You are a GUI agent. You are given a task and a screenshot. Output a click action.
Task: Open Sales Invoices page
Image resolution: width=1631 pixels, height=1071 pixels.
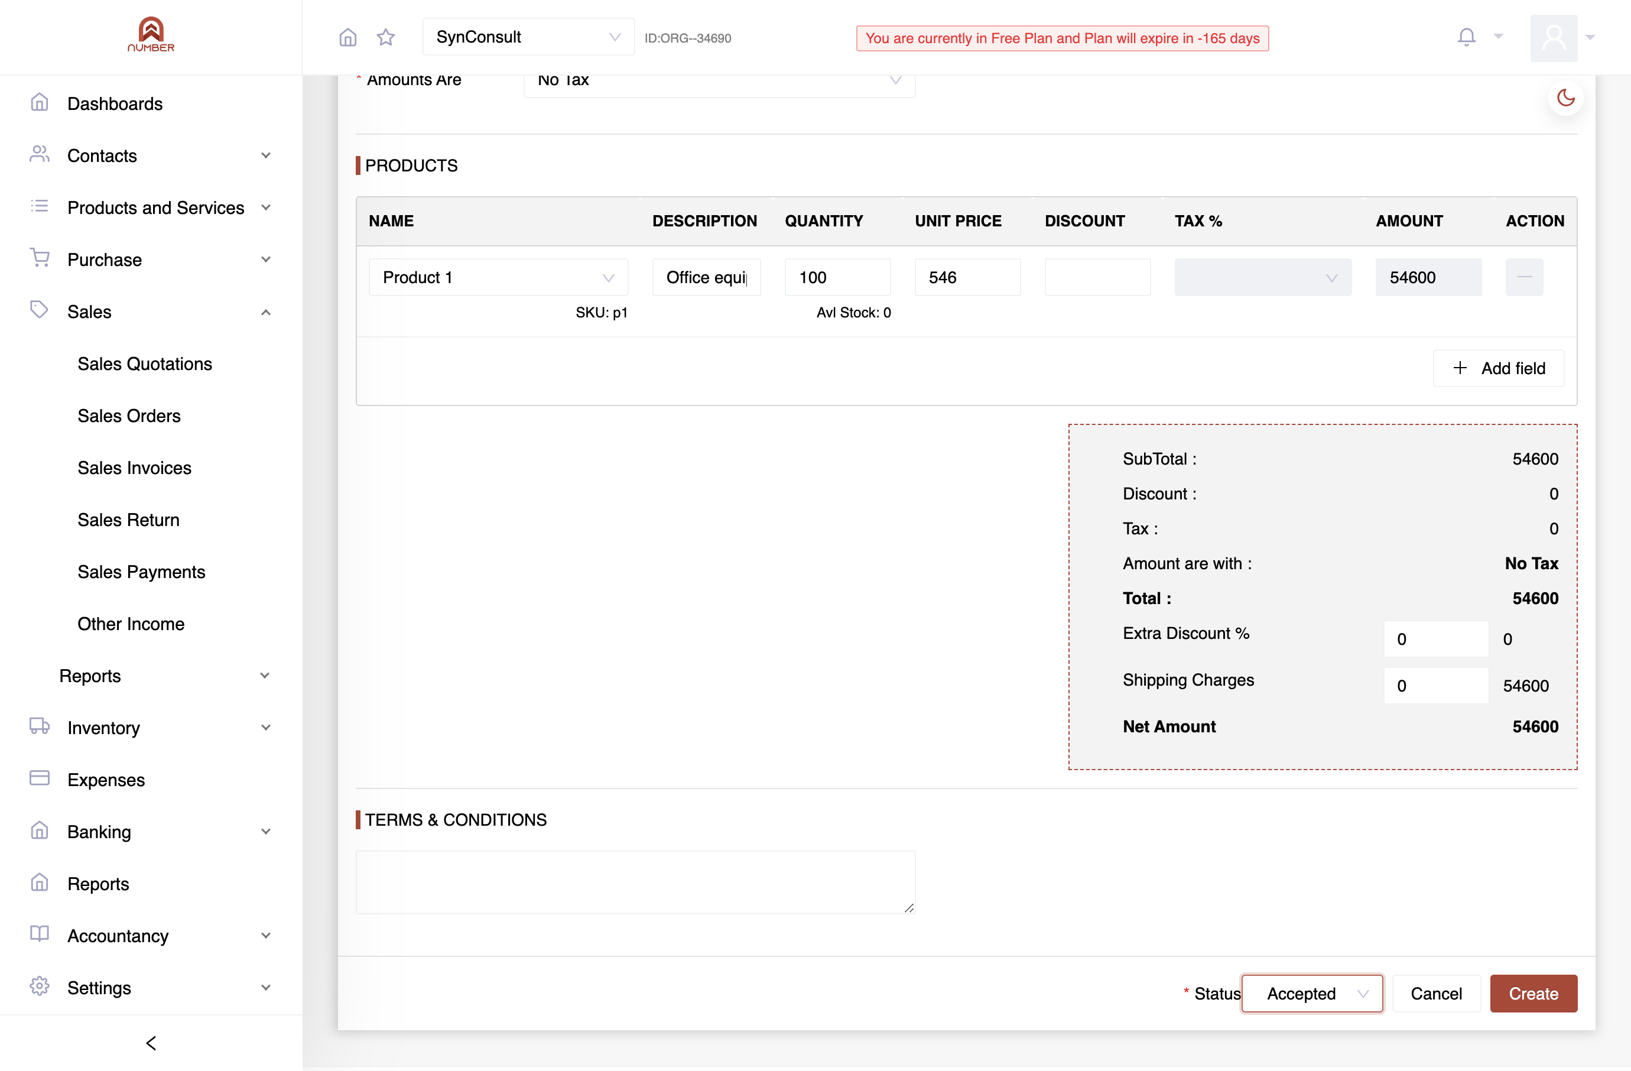pyautogui.click(x=134, y=468)
